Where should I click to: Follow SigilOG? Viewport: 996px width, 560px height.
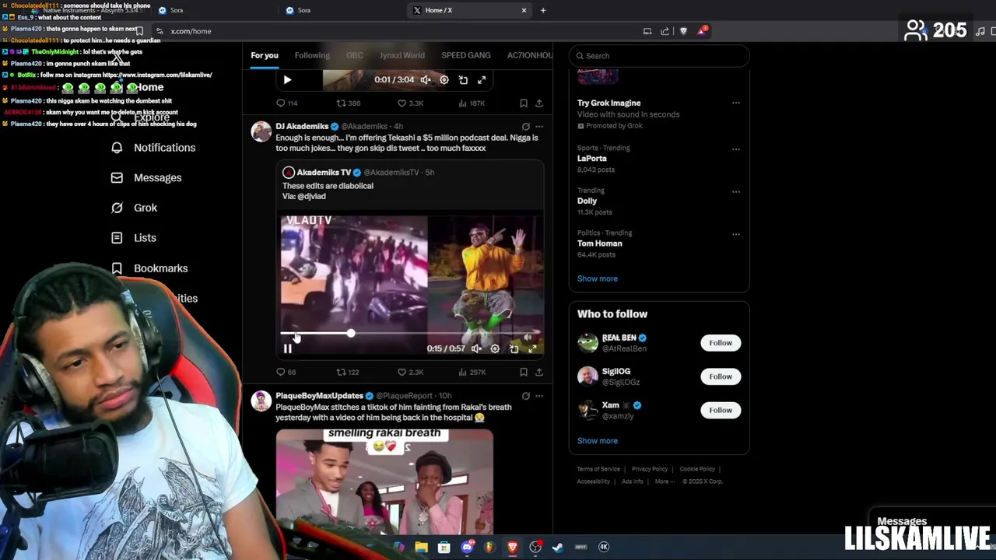pyautogui.click(x=721, y=376)
